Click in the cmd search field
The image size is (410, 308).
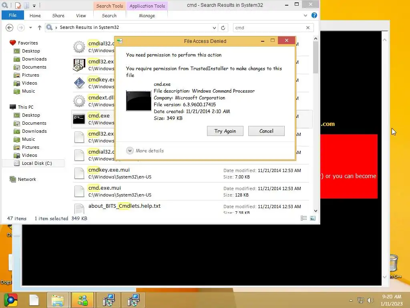click(269, 28)
